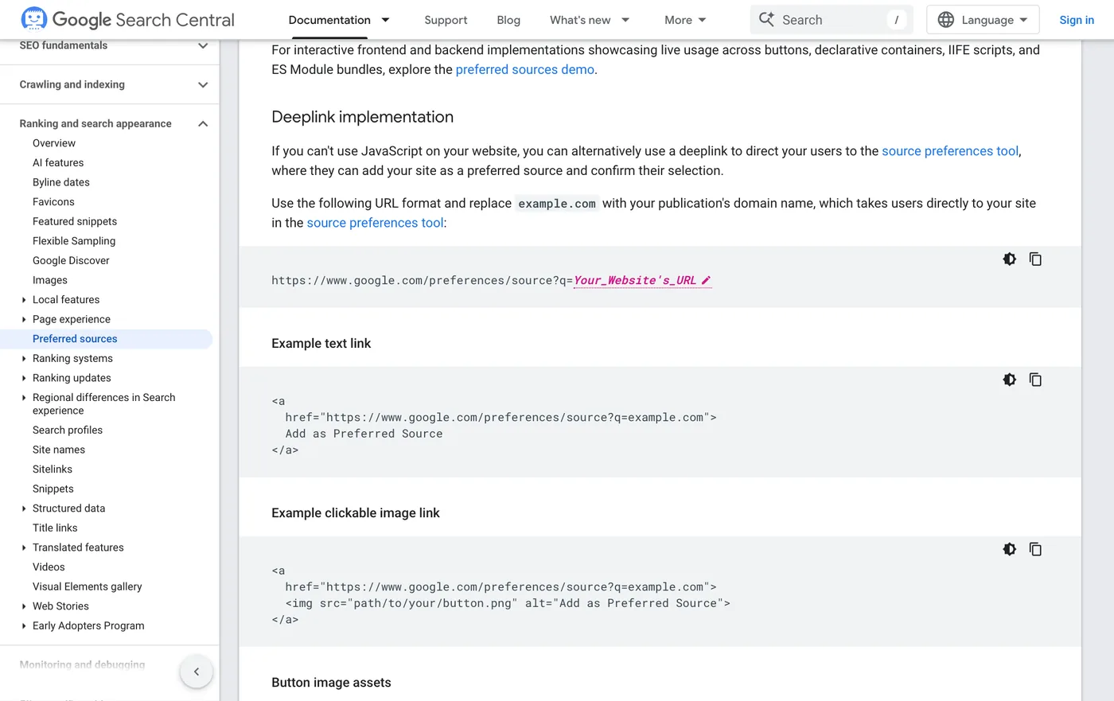This screenshot has width=1114, height=701.
Task: Open the Language dropdown
Action: (x=983, y=20)
